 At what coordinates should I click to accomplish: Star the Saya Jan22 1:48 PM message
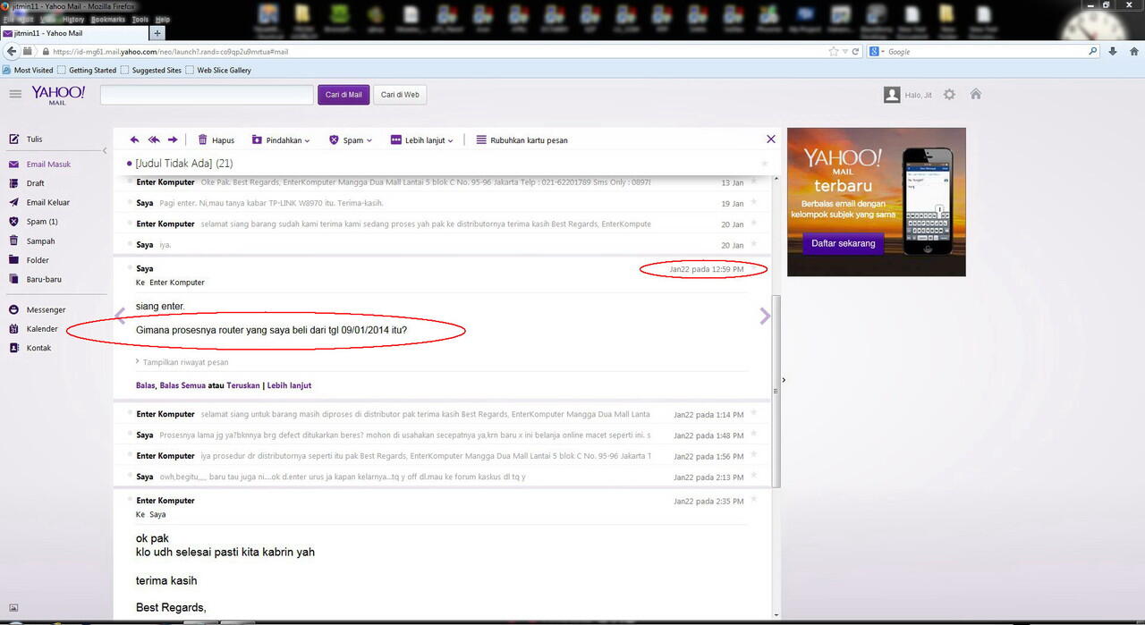click(x=754, y=435)
